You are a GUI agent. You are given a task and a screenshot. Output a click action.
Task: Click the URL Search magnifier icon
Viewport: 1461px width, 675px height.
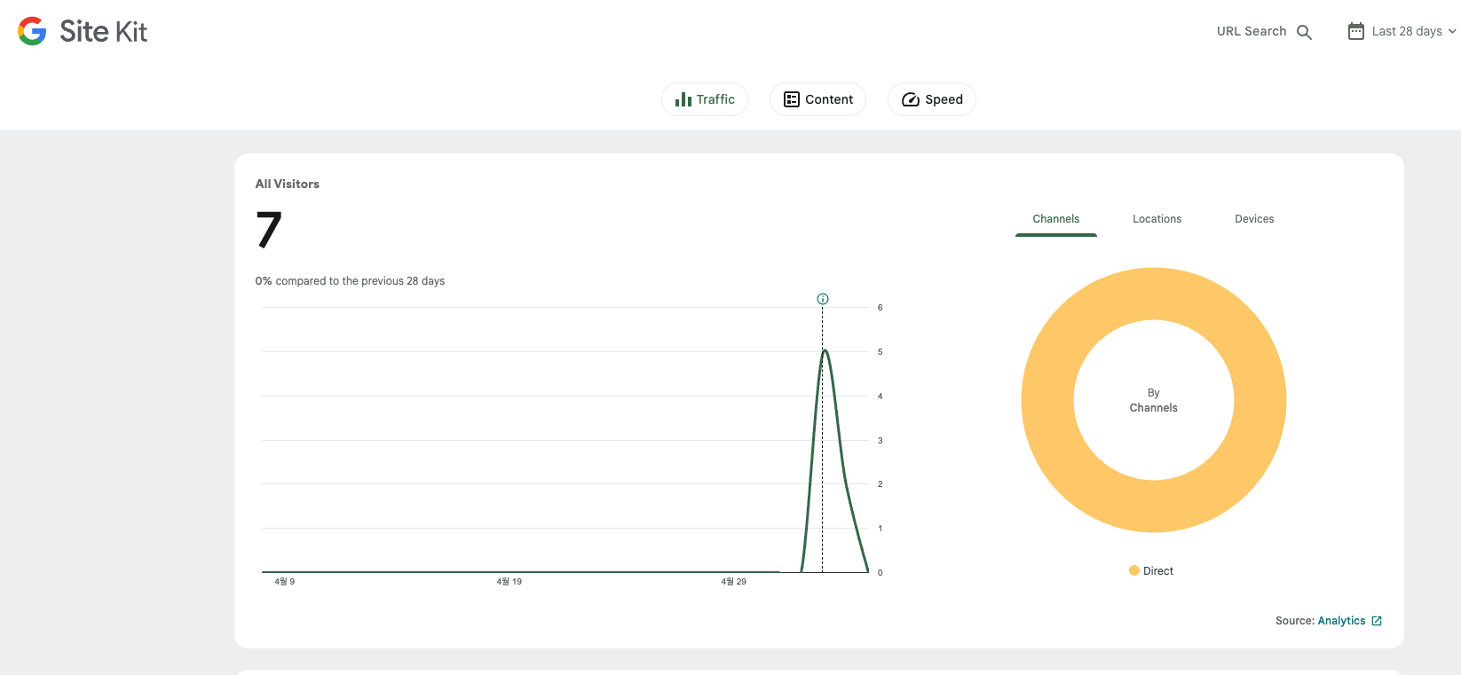1304,32
